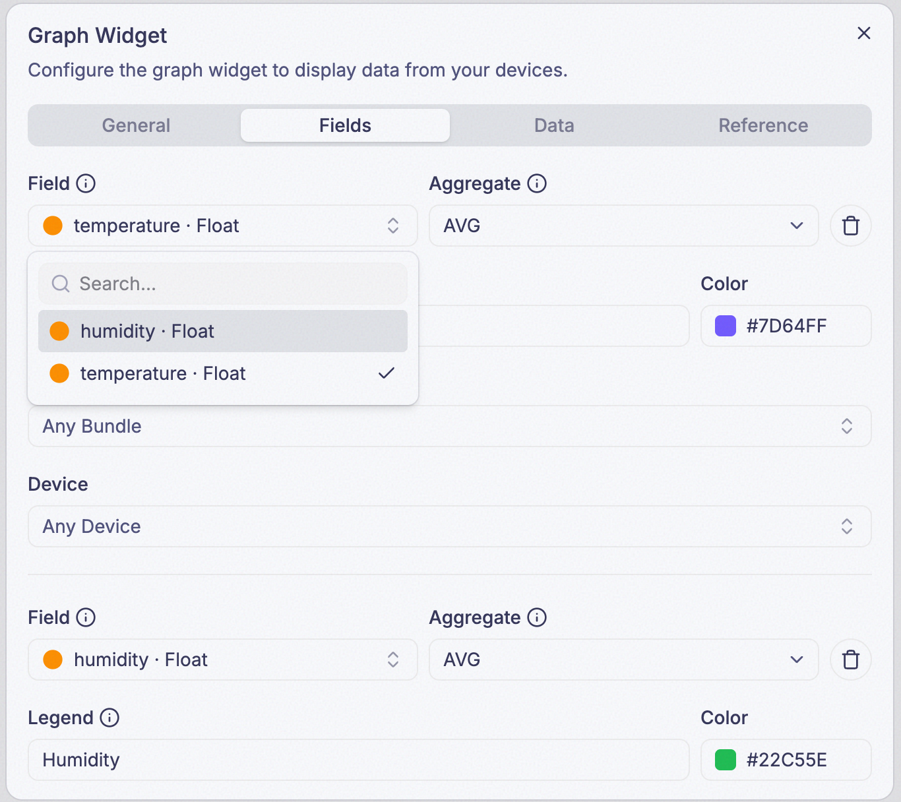Click info icon beside Legend label

pyautogui.click(x=109, y=718)
